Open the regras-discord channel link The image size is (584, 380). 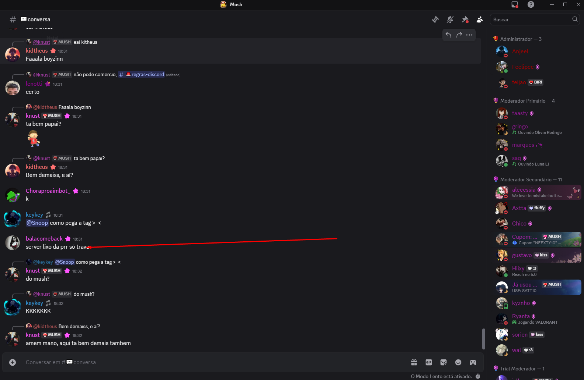coord(141,74)
